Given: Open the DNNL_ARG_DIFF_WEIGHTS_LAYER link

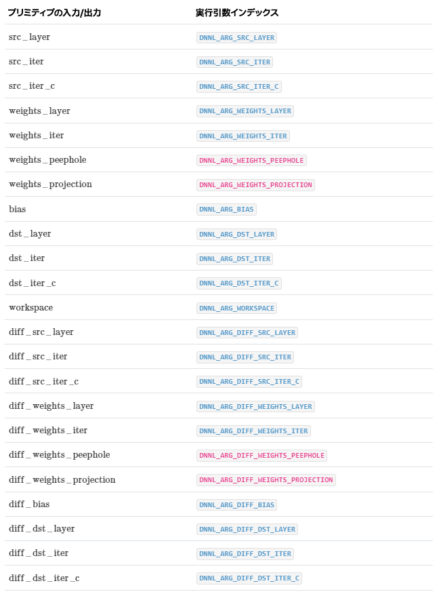Looking at the screenshot, I should click(x=255, y=407).
